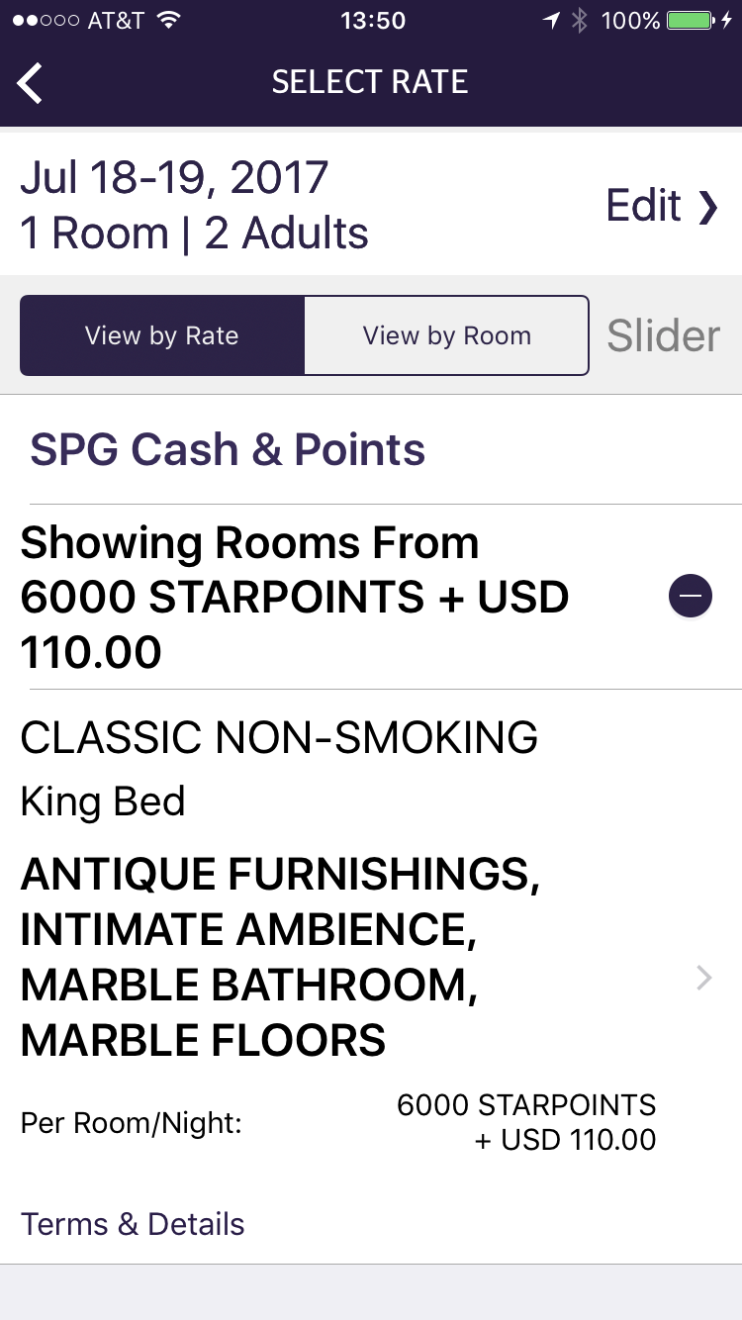Tap the Jul 18-19, 2017 date text
The width and height of the screenshot is (742, 1320).
pos(174,178)
